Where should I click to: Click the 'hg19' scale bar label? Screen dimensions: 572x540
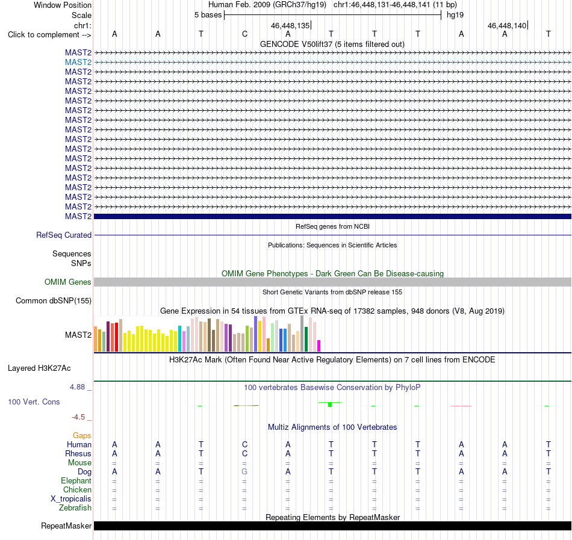[x=455, y=15]
